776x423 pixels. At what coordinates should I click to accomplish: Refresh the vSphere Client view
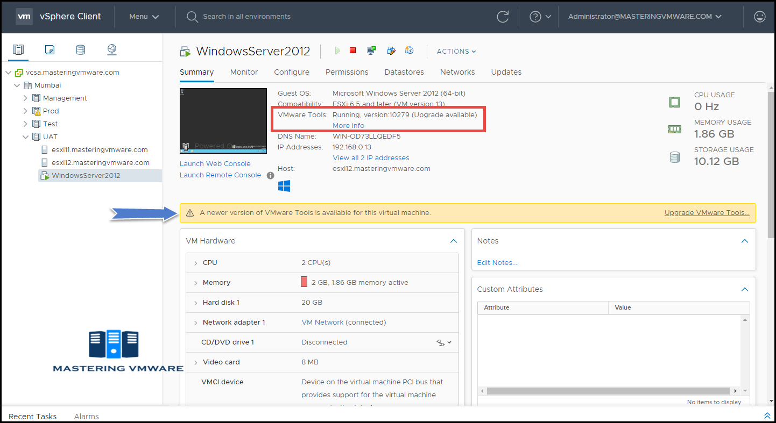503,17
